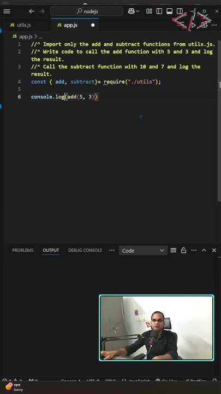Click the "./utils" string literal

click(141, 82)
